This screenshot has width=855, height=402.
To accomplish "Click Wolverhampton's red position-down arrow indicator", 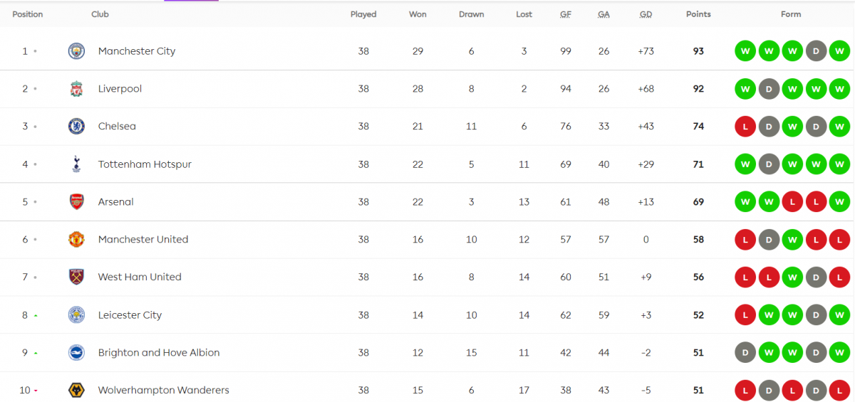I will (36, 391).
